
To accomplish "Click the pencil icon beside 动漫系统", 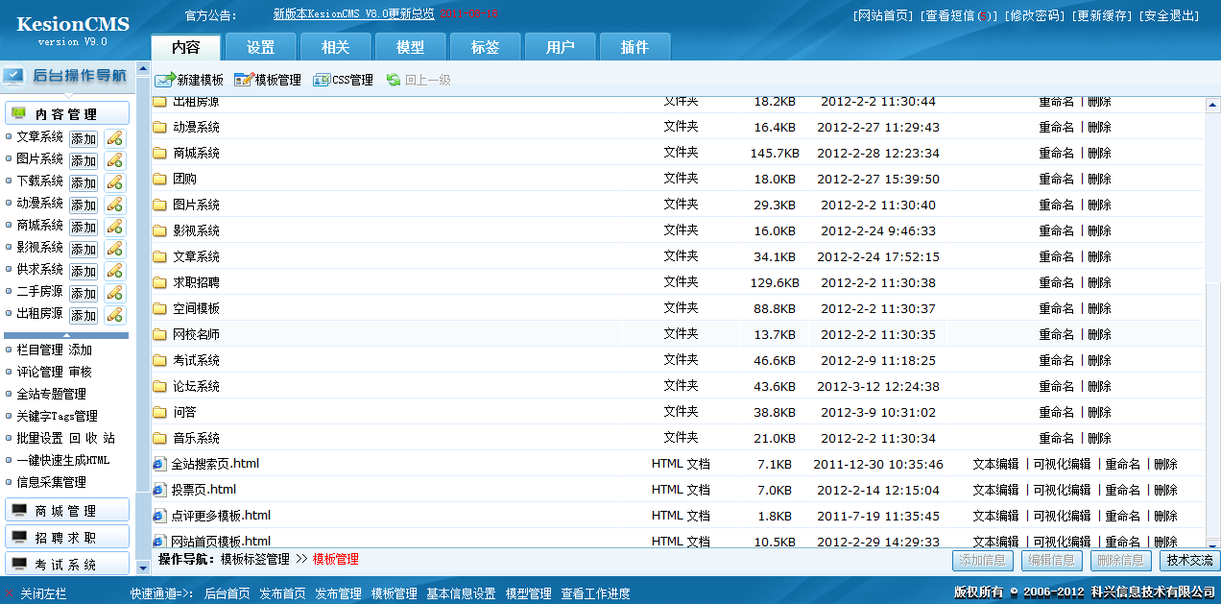I will pyautogui.click(x=114, y=205).
